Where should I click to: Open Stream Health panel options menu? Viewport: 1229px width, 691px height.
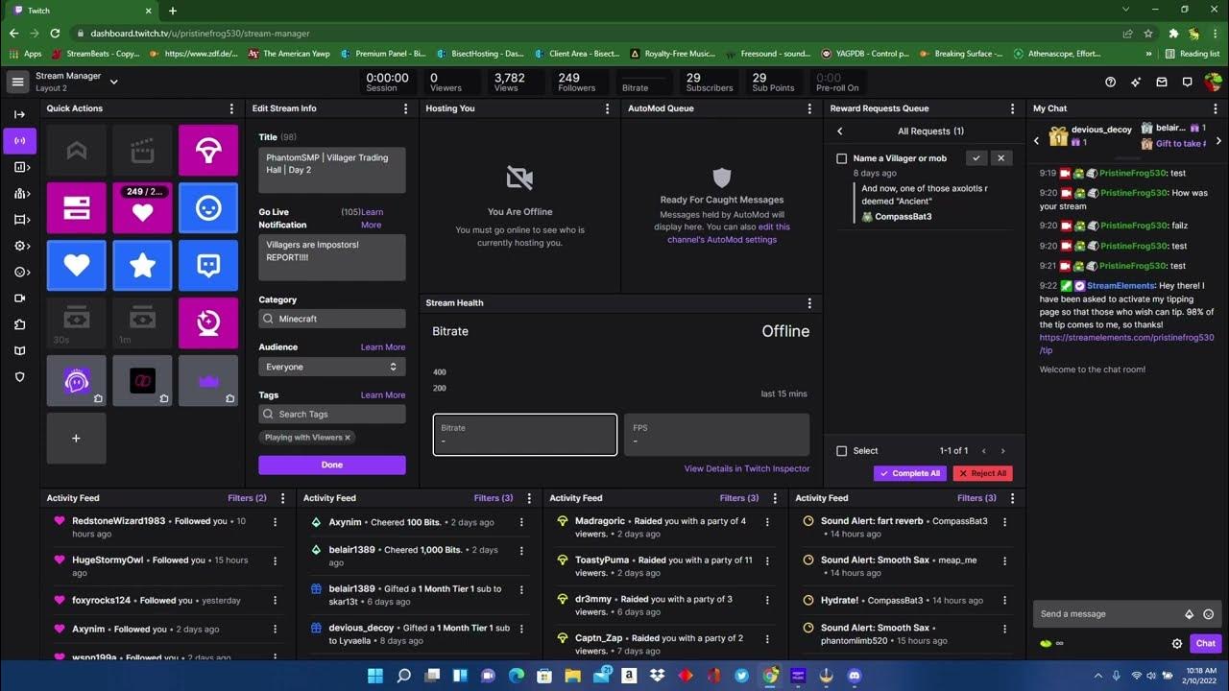pos(809,303)
